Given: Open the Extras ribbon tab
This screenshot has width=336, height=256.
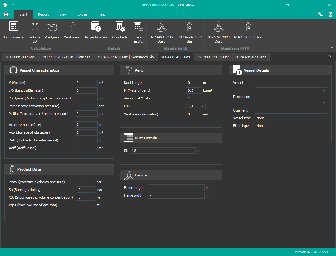Looking at the screenshot, I should coord(82,14).
